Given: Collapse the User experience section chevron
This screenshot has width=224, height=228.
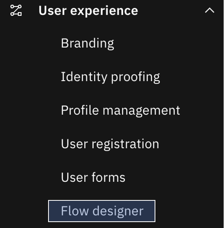Looking at the screenshot, I should (x=209, y=11).
